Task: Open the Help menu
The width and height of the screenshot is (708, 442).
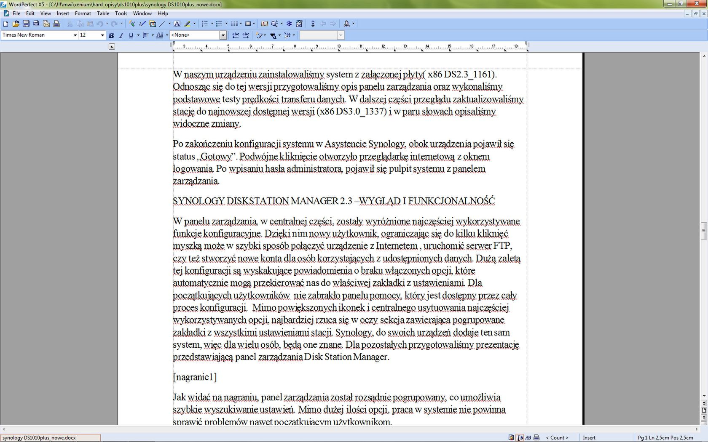Action: tap(163, 13)
